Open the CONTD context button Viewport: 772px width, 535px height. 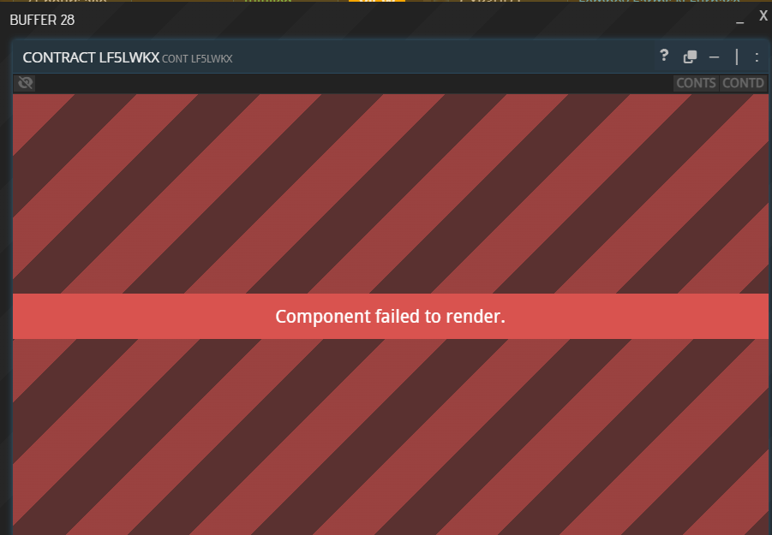743,83
